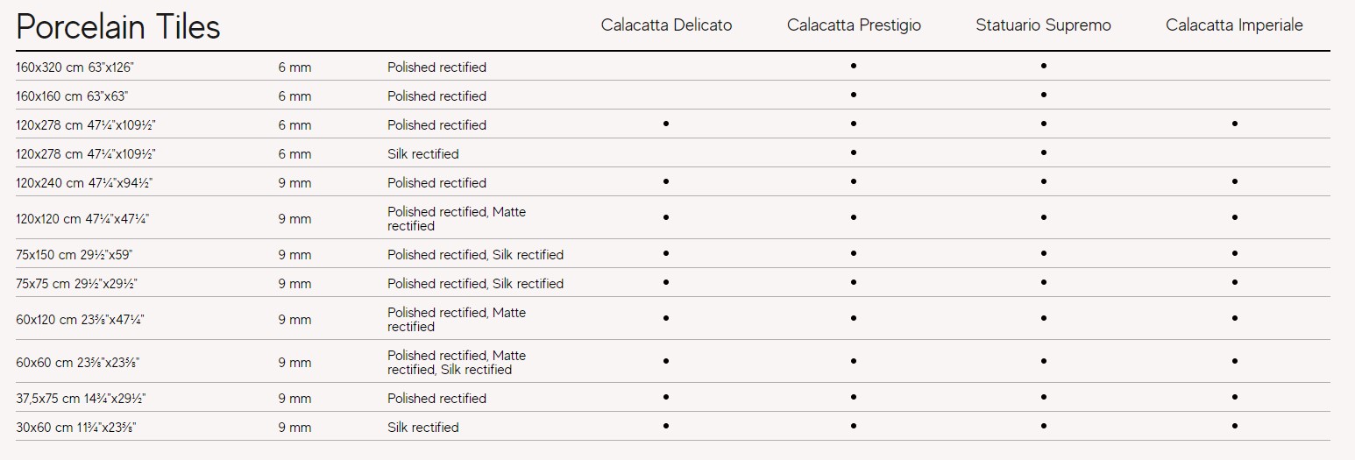Click the finish text in the 60x60 cm row
This screenshot has width=1355, height=460.
click(x=456, y=363)
